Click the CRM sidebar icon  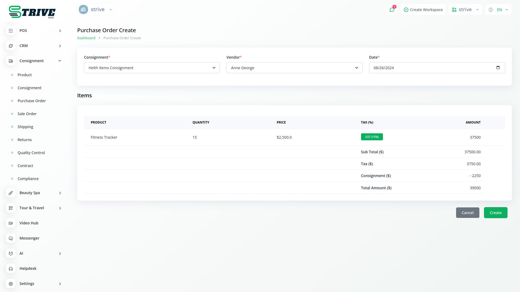tap(11, 46)
